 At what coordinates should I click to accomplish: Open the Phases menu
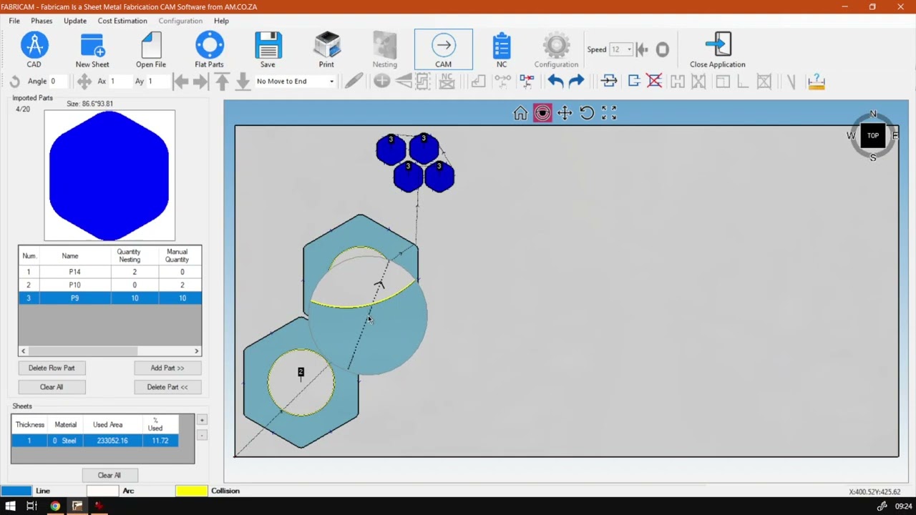pos(42,21)
